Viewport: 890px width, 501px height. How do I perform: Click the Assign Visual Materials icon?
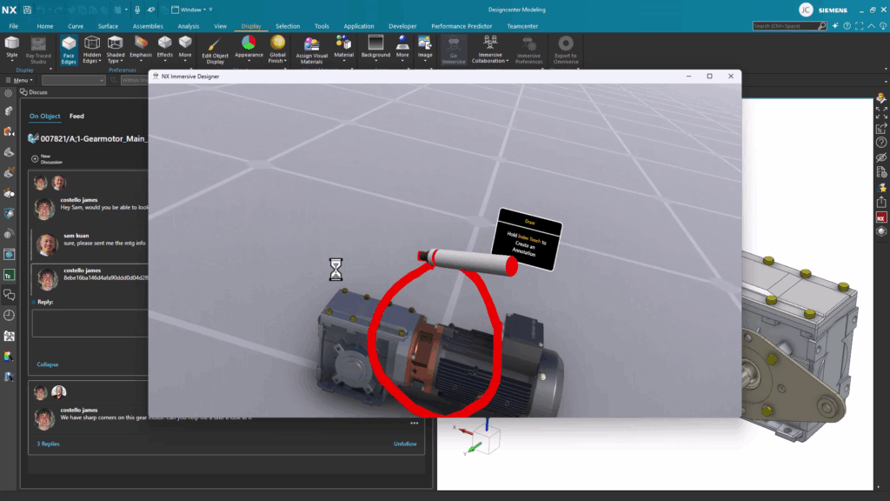(310, 50)
